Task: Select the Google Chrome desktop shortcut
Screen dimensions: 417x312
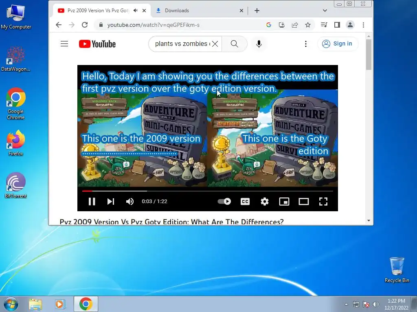Action: [x=16, y=104]
